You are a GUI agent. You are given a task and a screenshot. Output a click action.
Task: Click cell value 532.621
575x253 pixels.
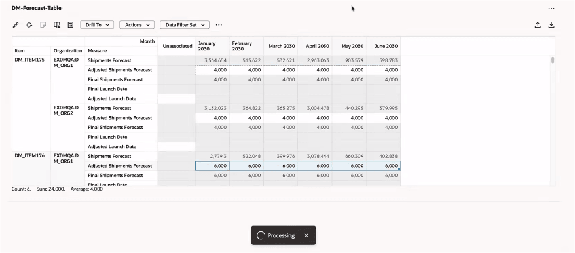pyautogui.click(x=286, y=60)
